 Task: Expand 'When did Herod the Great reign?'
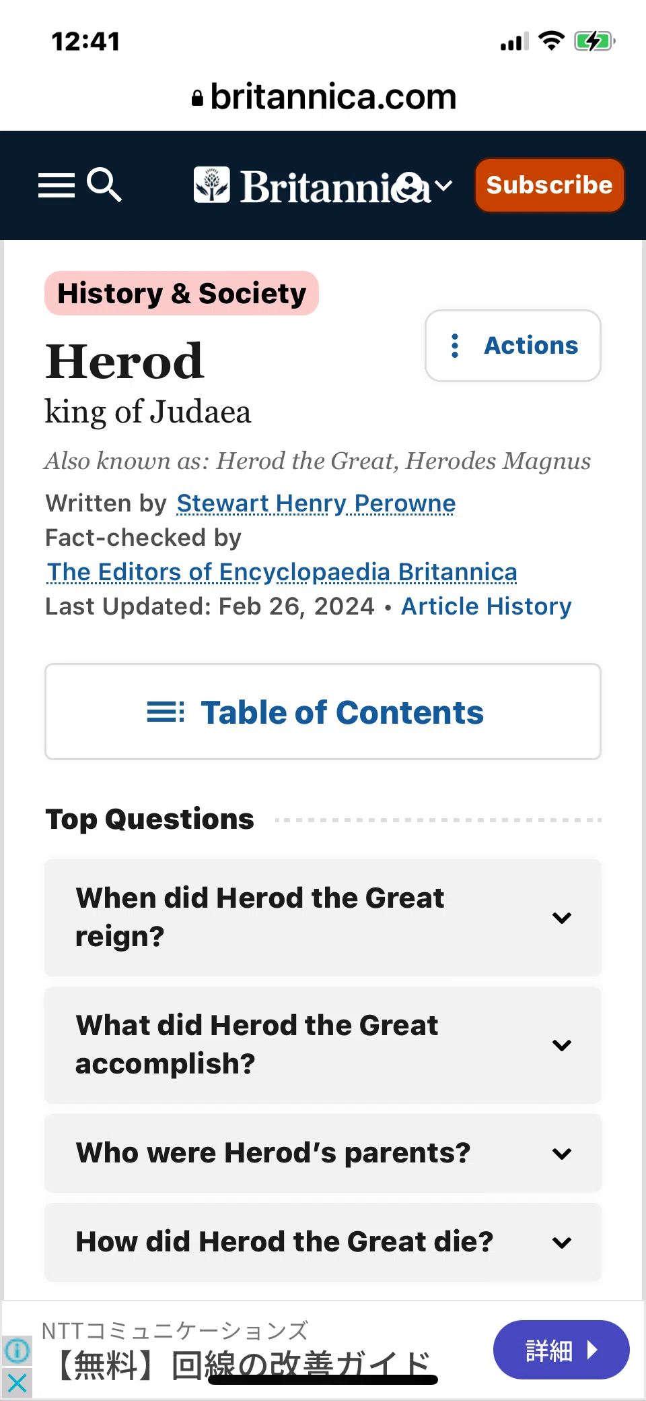point(323,918)
